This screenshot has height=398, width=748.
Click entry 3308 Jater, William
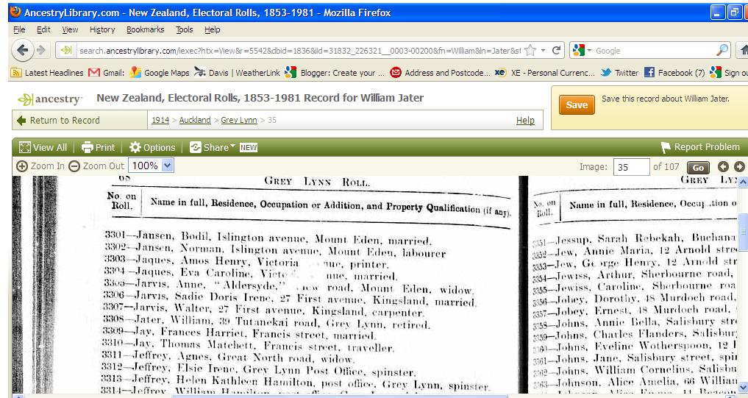pyautogui.click(x=267, y=321)
